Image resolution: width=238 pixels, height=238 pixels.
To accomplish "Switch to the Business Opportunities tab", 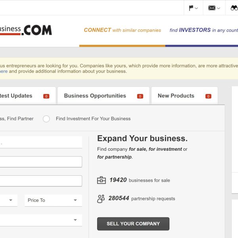I will (x=95, y=96).
